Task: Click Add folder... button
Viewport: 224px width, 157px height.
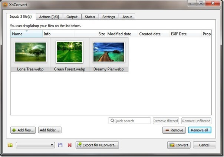Action: coord(50,130)
